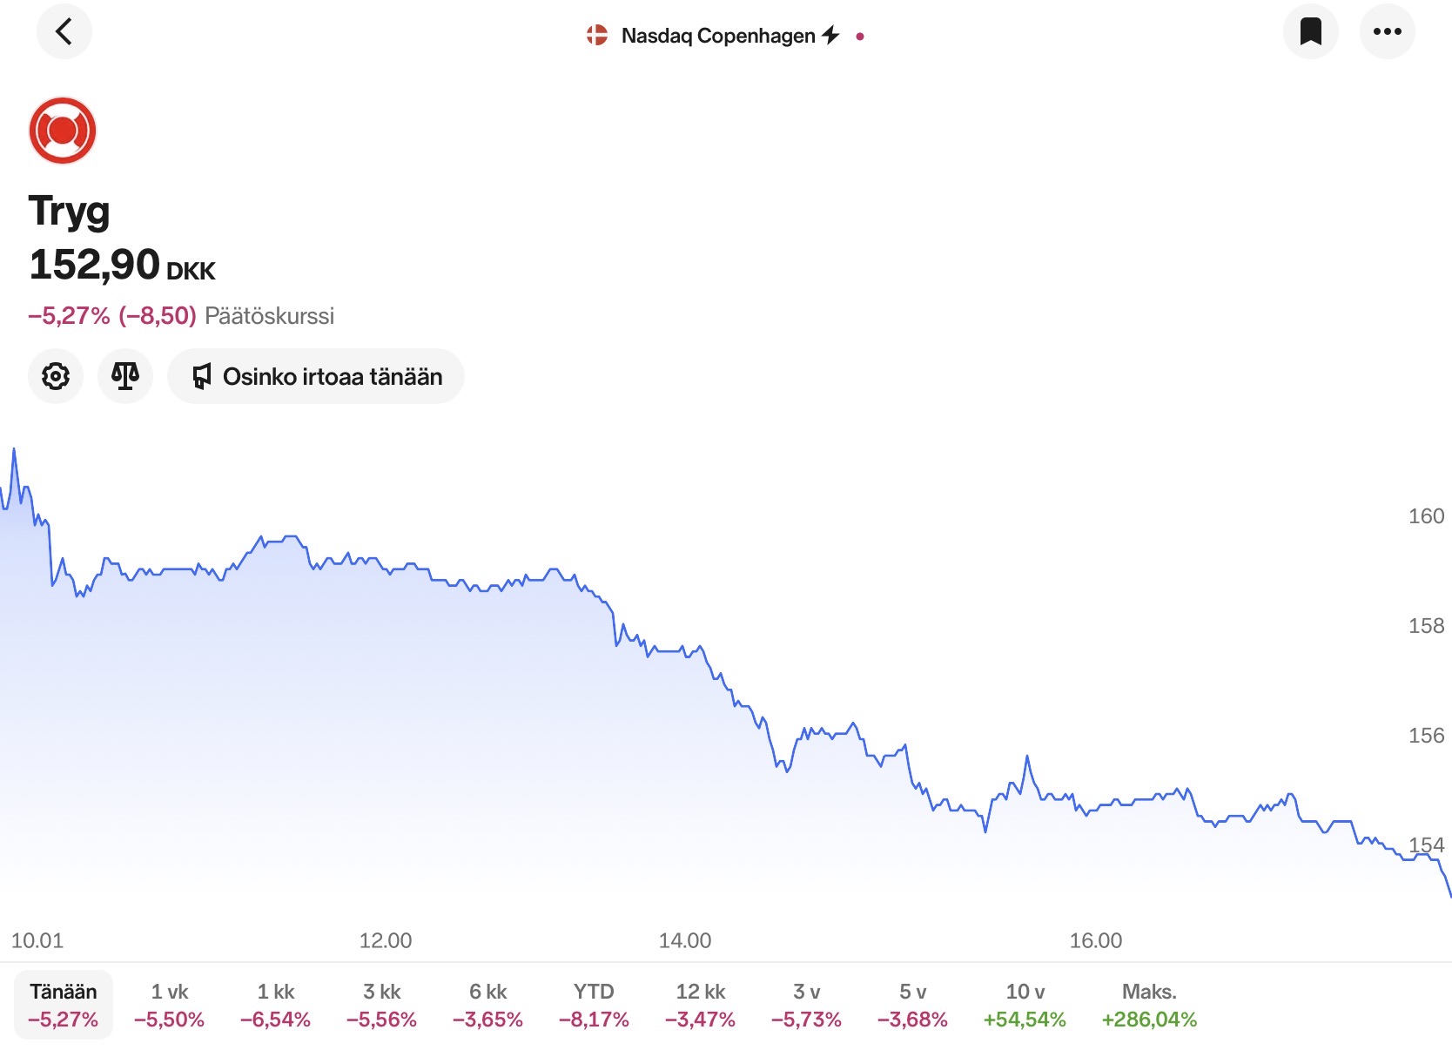This screenshot has width=1452, height=1050.
Task: Switch to the 1 vk range
Action: [170, 1005]
